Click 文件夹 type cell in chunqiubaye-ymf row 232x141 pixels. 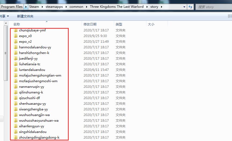tap(121, 30)
